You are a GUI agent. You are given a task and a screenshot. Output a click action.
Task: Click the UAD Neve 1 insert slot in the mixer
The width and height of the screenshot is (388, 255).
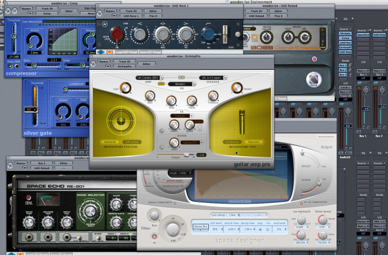(x=345, y=43)
